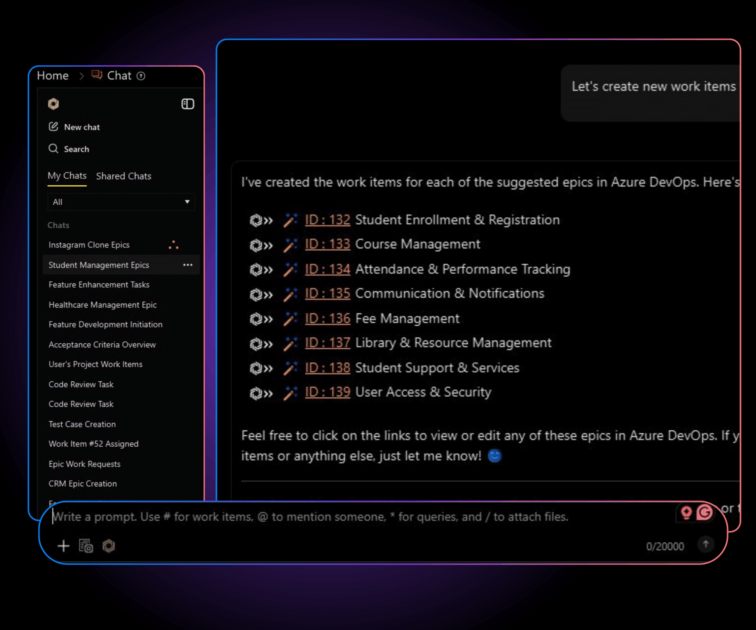Click the lightbulb suggestion icon in prompt

686,512
